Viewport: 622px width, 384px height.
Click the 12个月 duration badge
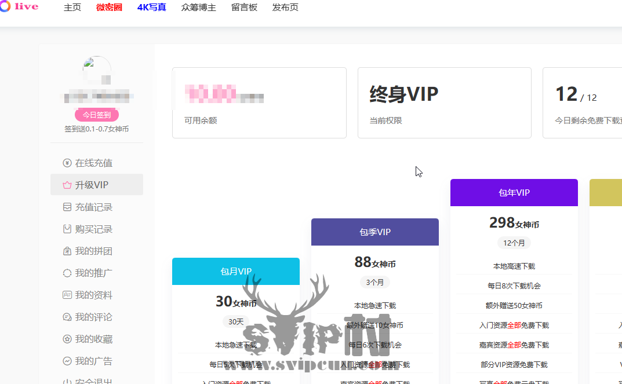tap(514, 243)
